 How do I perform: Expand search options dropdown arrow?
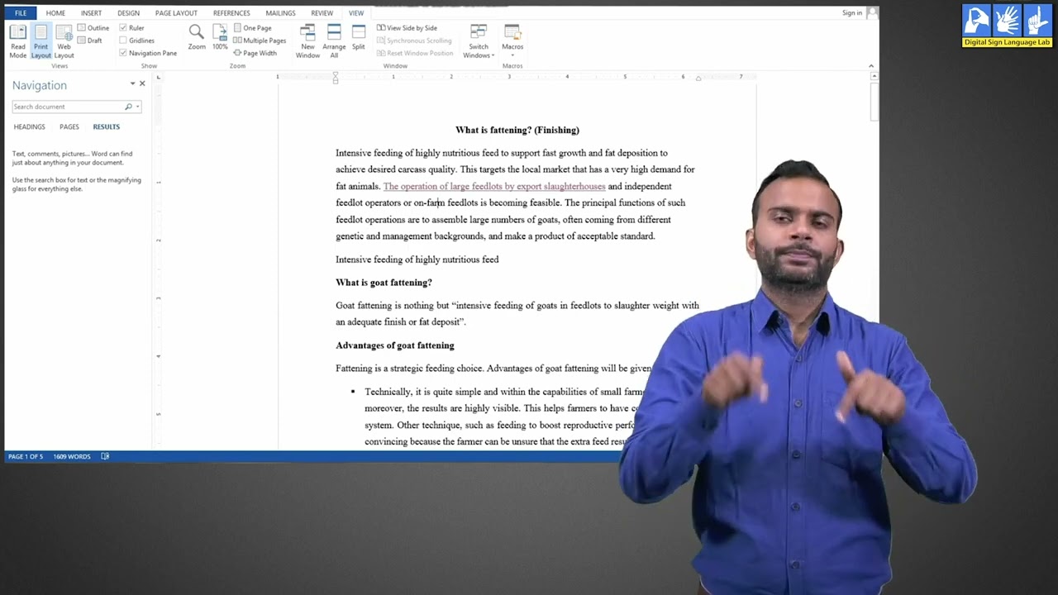pos(138,107)
